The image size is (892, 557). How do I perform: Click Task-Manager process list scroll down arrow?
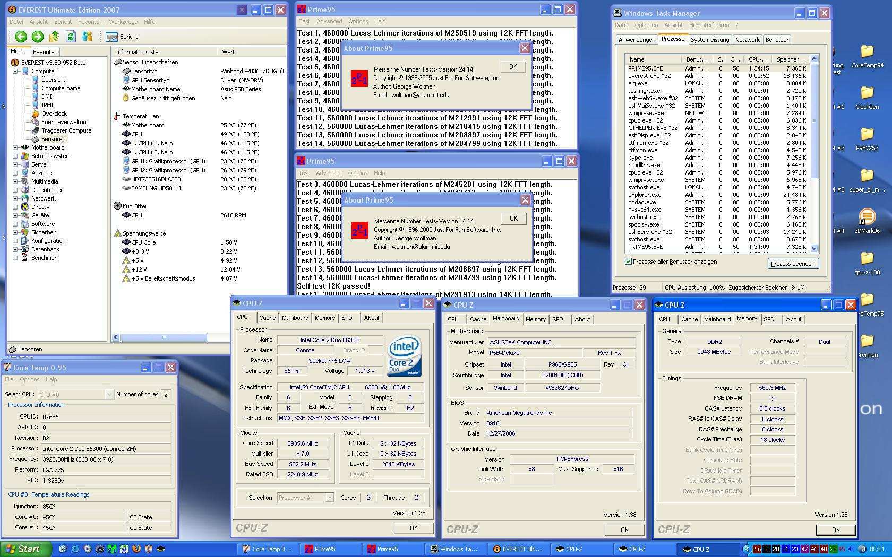point(814,248)
